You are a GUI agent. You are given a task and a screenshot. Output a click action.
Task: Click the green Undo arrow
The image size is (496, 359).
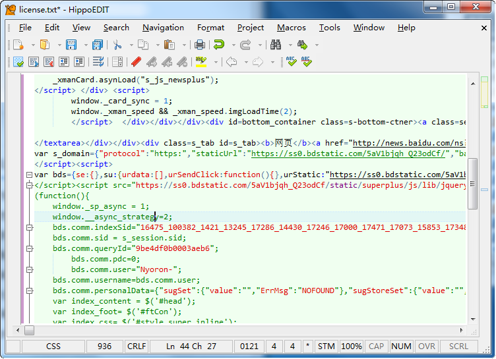click(x=219, y=45)
